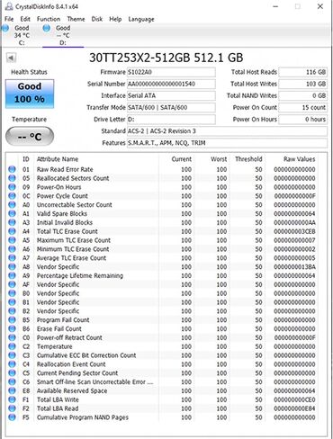Click the drive title 30TT253X2-512GB 512.1 GB
This screenshot has height=439, width=333.
click(166, 58)
